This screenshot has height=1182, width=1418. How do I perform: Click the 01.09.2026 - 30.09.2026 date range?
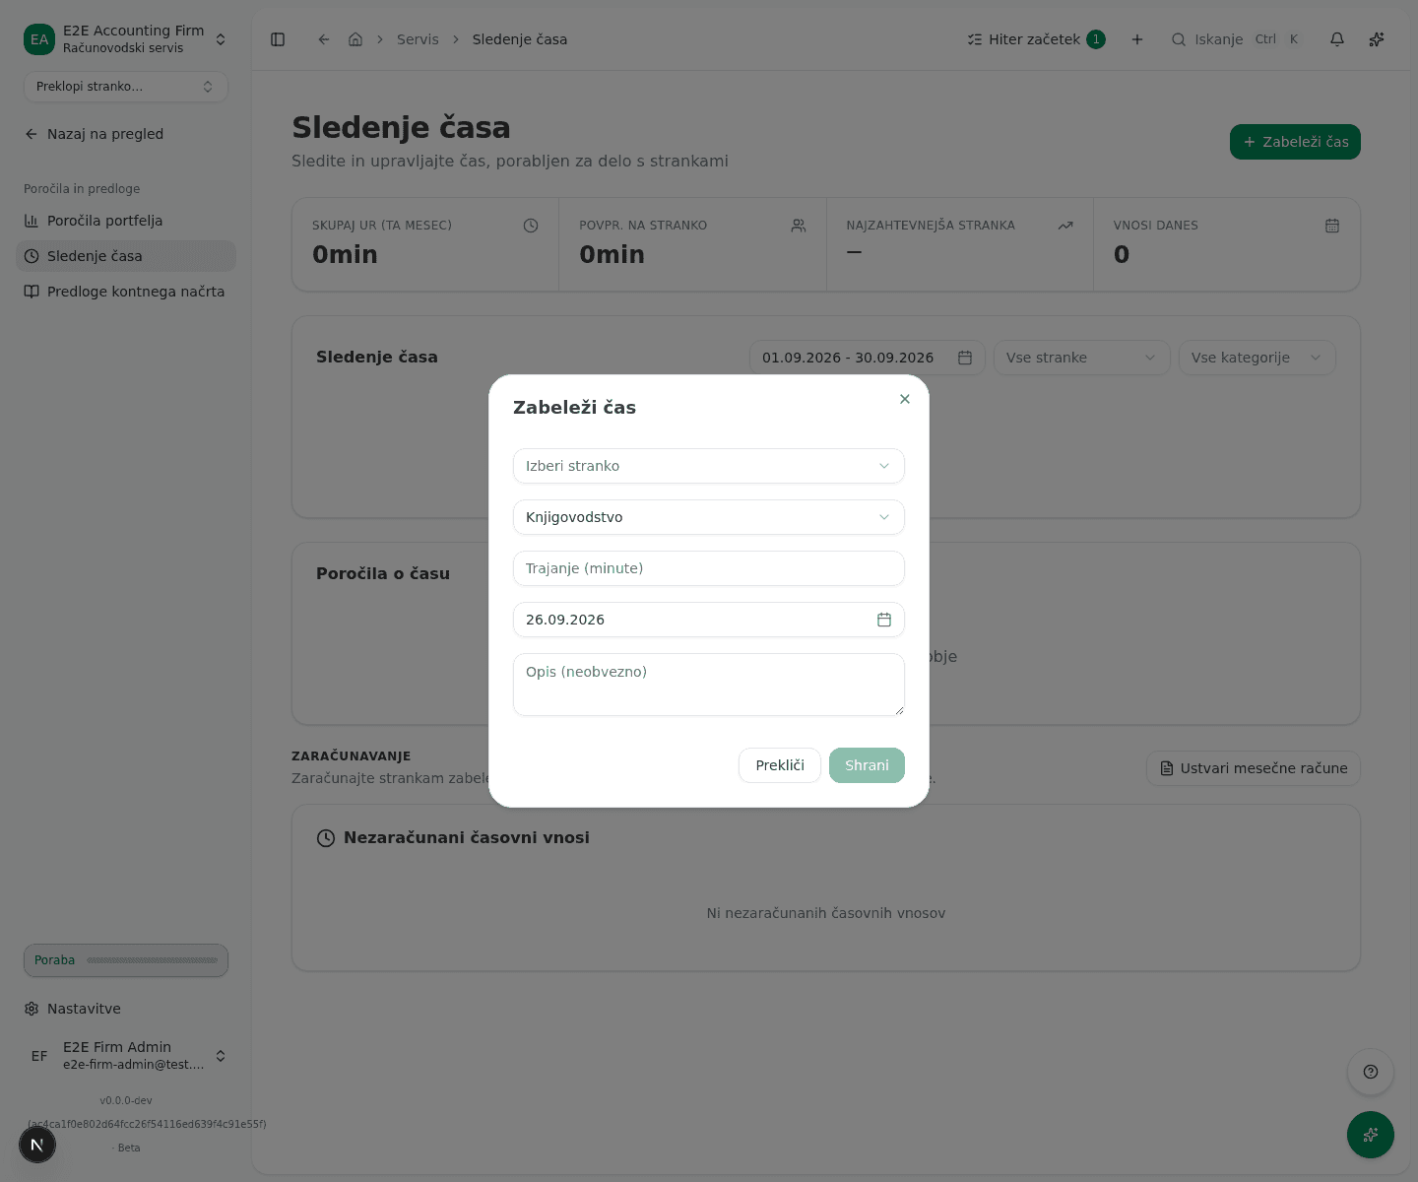[x=867, y=358]
